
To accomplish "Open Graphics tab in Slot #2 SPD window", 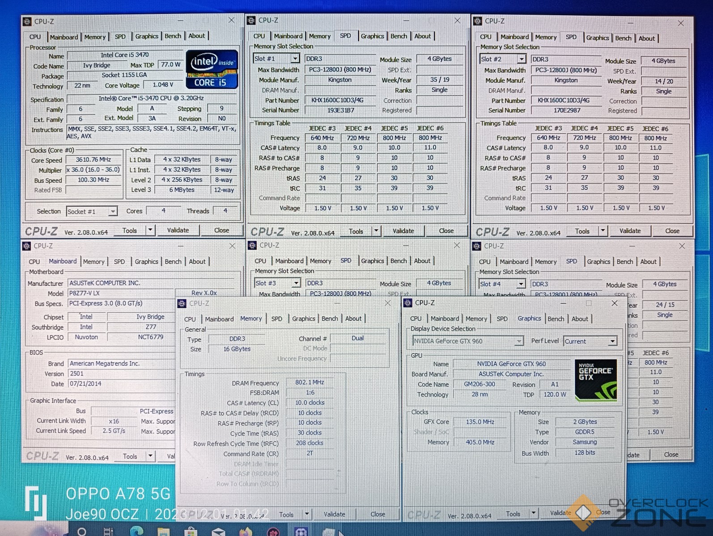I will pyautogui.click(x=598, y=38).
